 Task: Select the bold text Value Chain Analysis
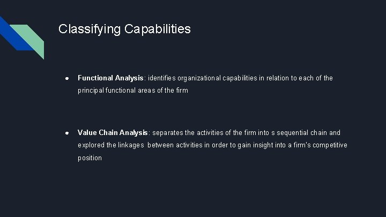113,133
